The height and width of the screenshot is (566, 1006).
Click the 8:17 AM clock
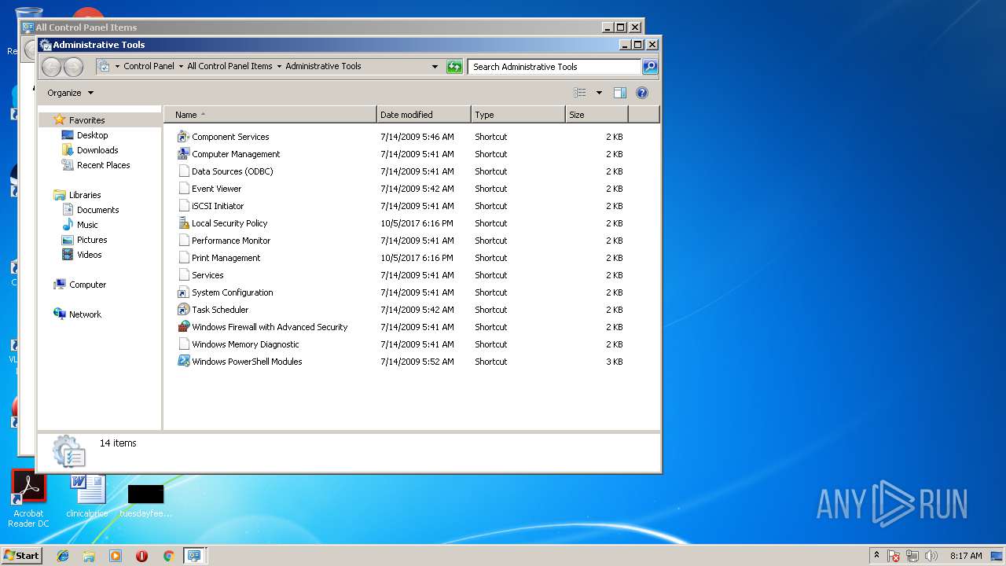966,556
